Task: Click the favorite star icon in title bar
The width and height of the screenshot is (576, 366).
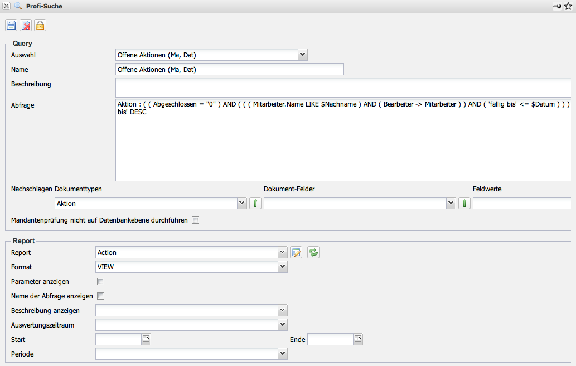Action: tap(568, 6)
